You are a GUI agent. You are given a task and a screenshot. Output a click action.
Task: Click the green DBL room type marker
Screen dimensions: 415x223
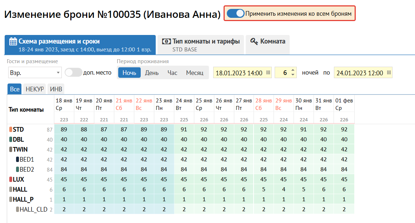point(11,140)
